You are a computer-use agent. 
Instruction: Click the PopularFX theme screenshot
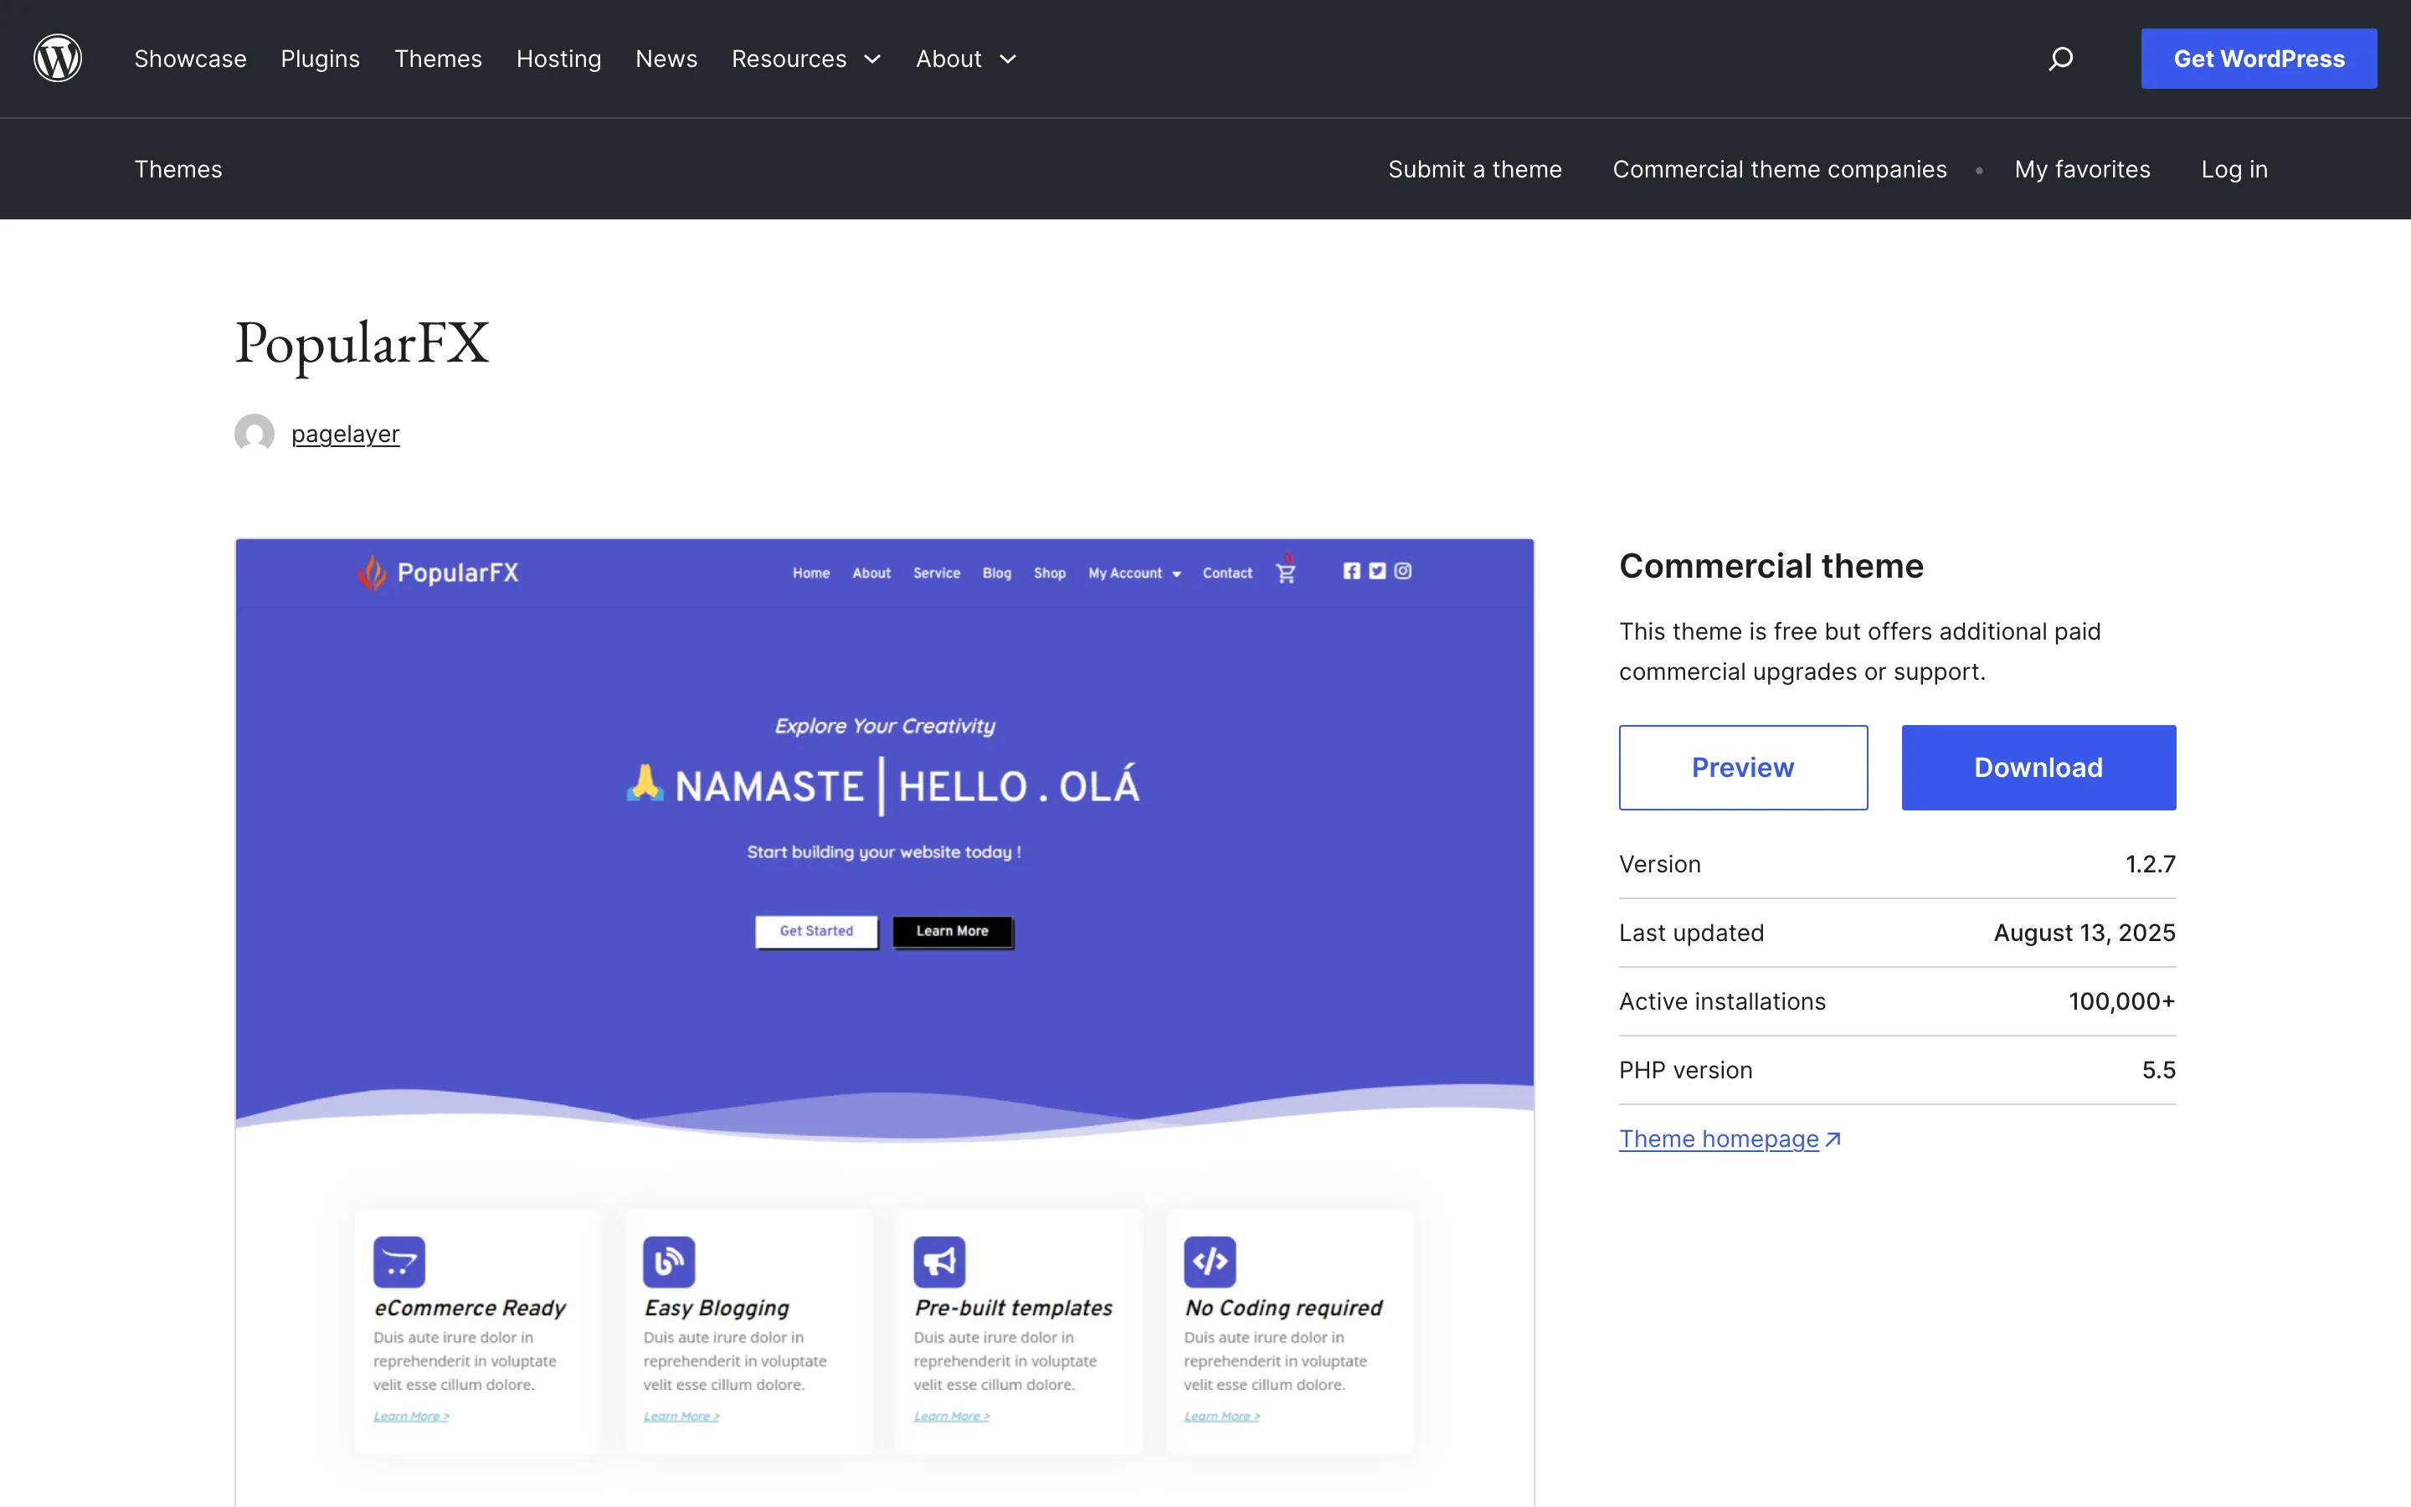click(x=885, y=1022)
